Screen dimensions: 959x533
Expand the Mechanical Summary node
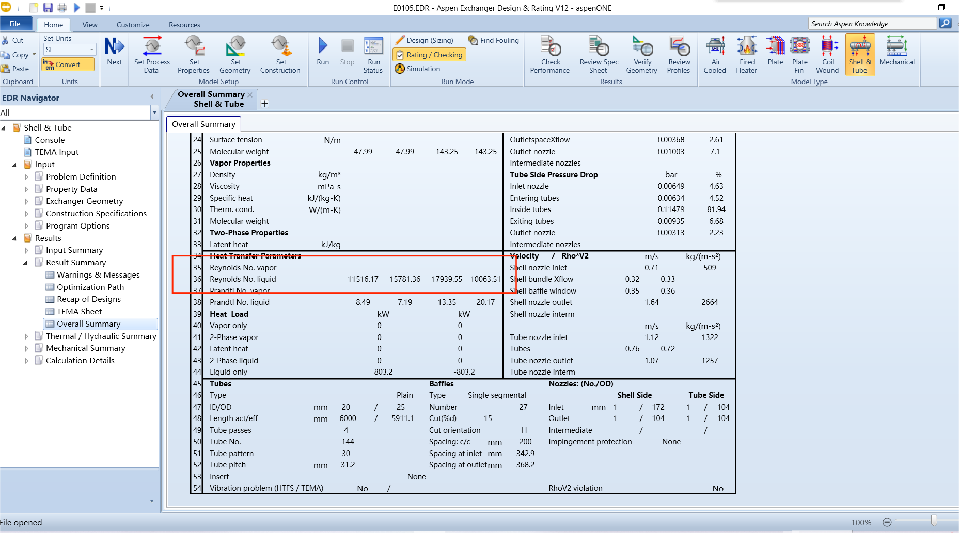point(27,348)
